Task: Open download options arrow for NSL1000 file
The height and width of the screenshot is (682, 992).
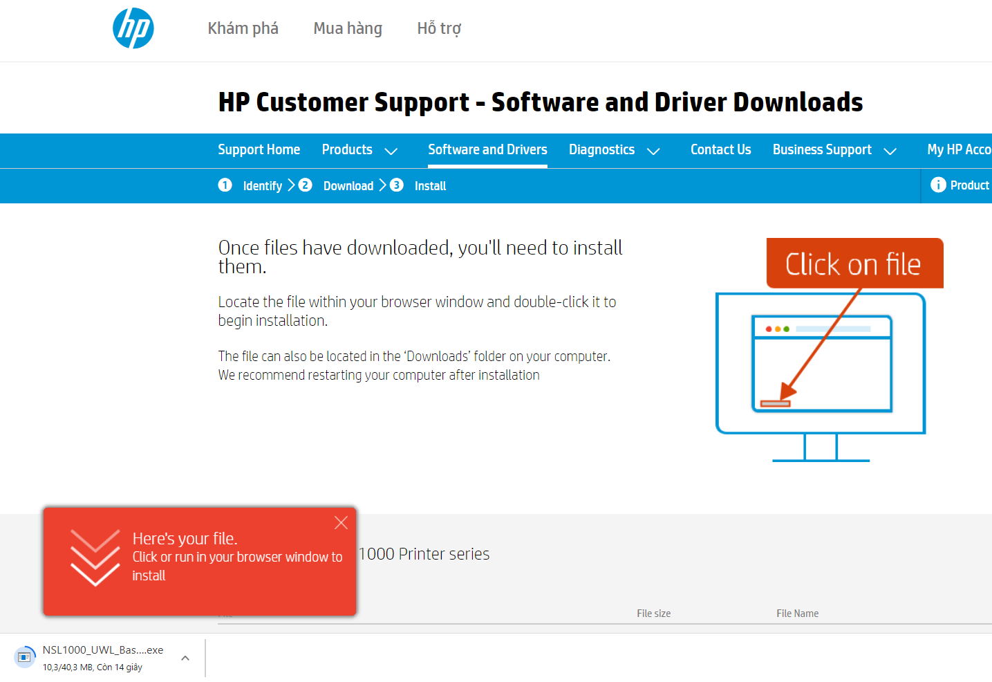Action: pos(185,658)
